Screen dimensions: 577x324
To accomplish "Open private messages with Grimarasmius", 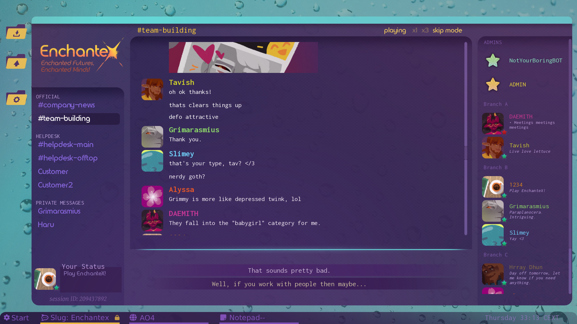I will 59,211.
